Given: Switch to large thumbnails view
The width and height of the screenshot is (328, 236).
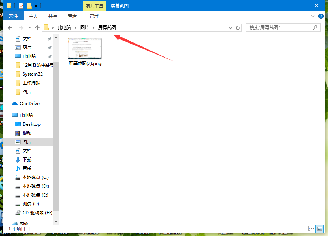Looking at the screenshot, I should click(320, 229).
